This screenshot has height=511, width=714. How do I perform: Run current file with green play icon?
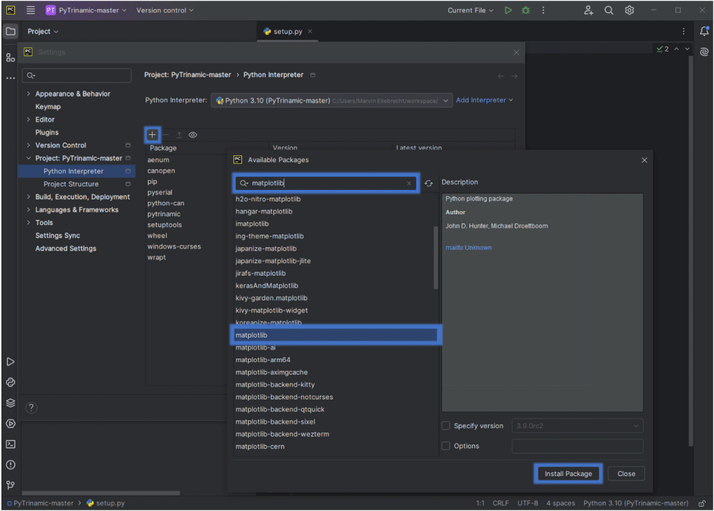[508, 10]
